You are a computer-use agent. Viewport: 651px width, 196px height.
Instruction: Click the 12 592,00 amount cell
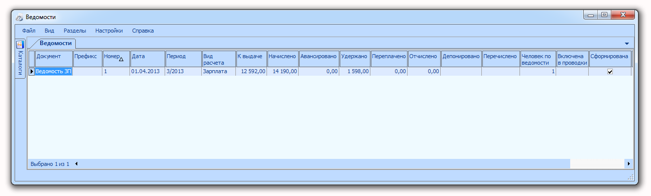[x=251, y=72]
